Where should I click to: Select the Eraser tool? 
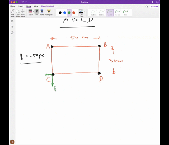click(x=30, y=12)
